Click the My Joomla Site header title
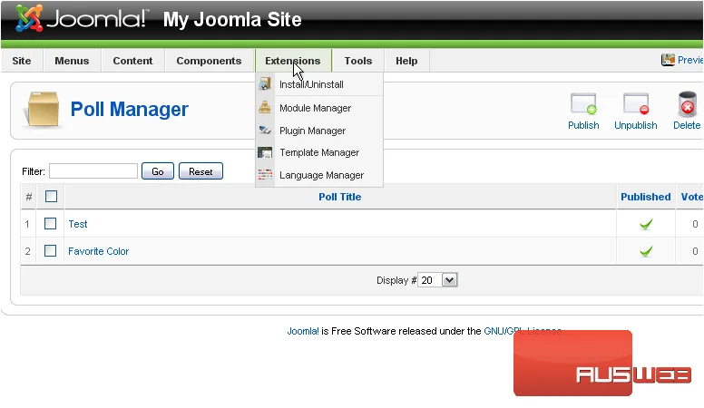 tap(232, 19)
